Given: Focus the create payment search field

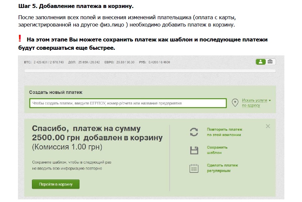Looking at the screenshot, I should coord(128,103).
